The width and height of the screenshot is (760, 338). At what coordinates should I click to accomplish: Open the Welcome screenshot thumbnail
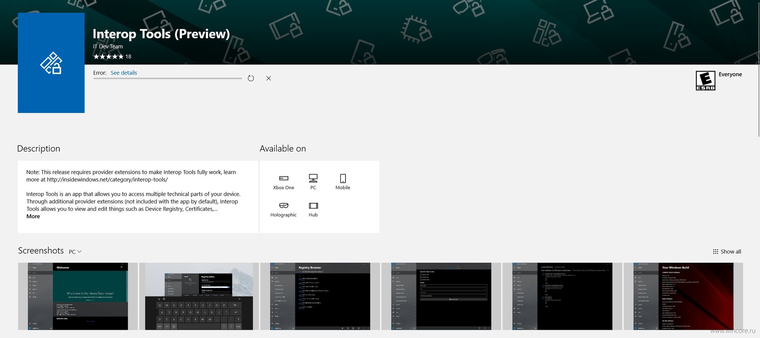(x=78, y=296)
